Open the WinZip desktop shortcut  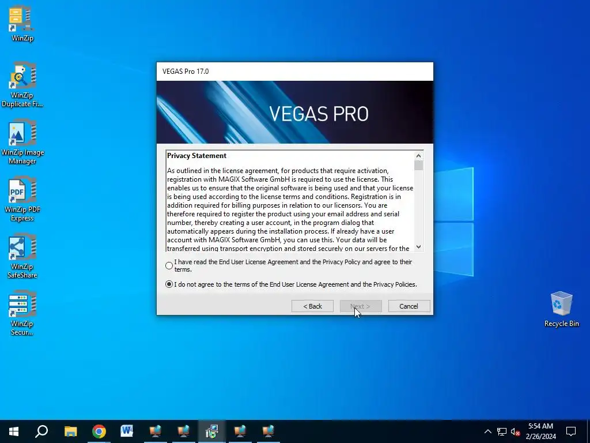pyautogui.click(x=22, y=23)
